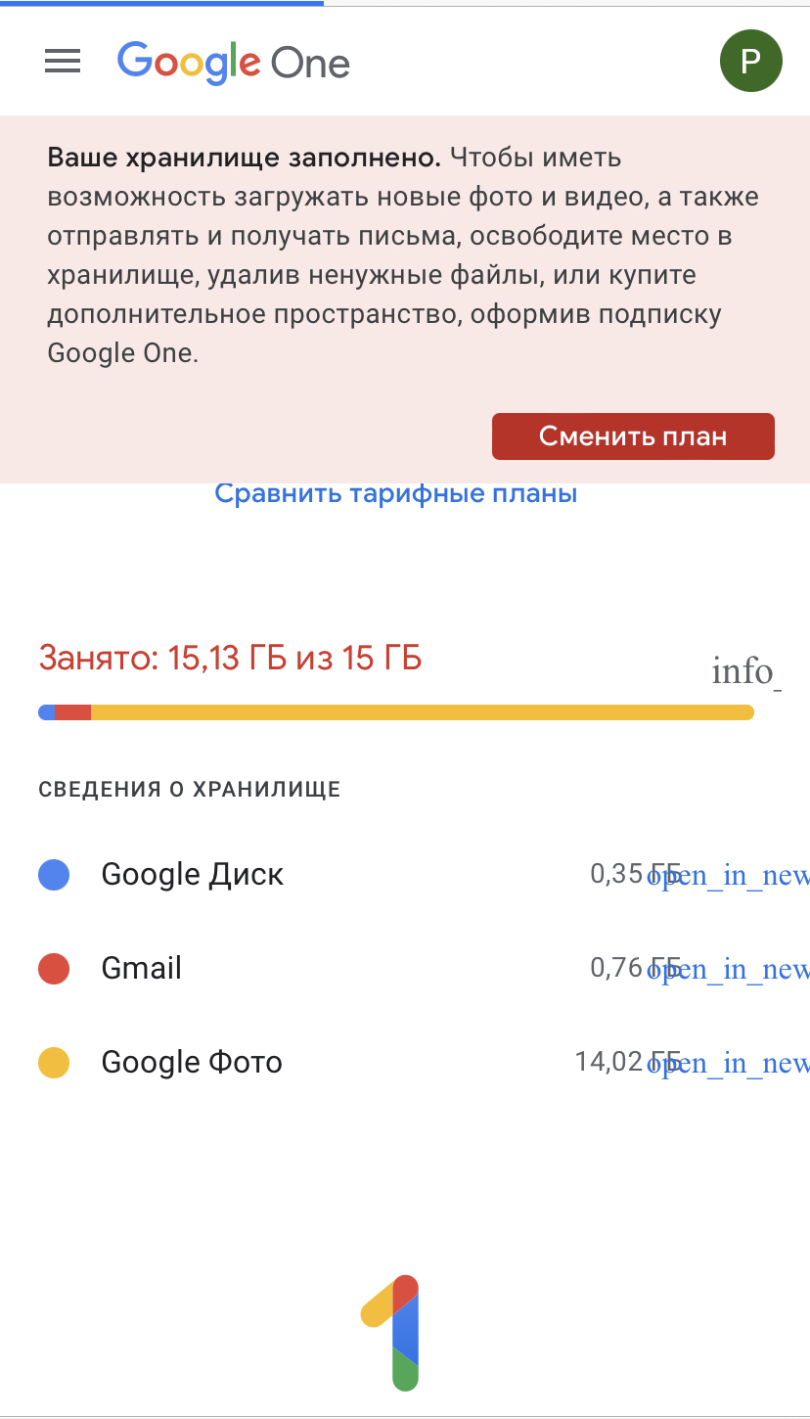Screen dimensions: 810x1419
Task: Click the red segment of storage bar
Action: [x=72, y=712]
